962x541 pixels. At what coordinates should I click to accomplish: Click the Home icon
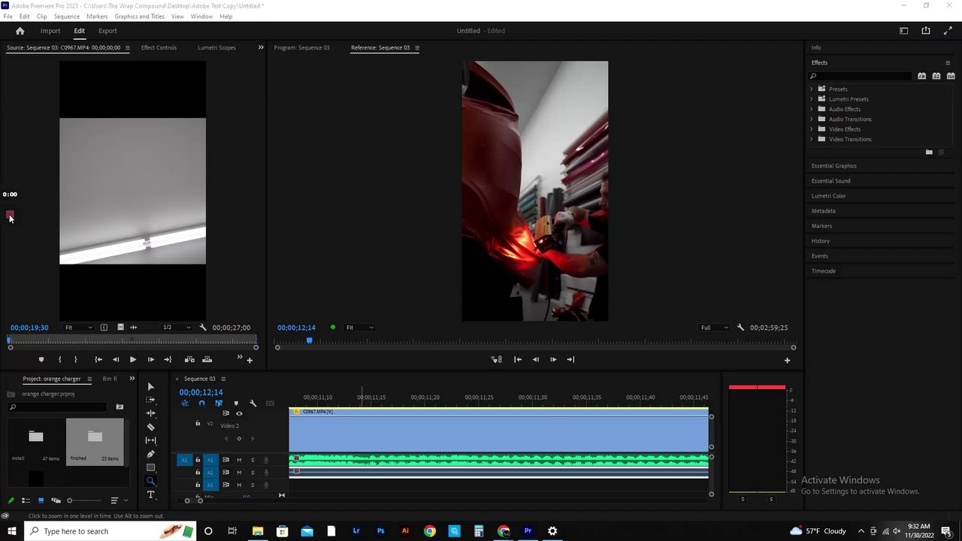coord(20,31)
